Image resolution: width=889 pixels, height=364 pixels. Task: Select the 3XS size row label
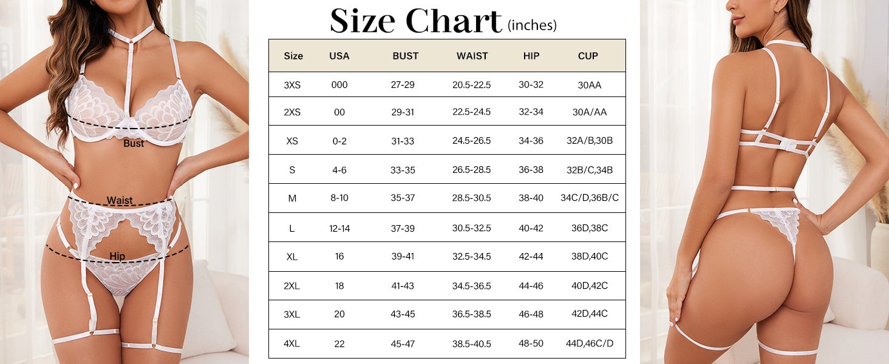click(x=292, y=85)
